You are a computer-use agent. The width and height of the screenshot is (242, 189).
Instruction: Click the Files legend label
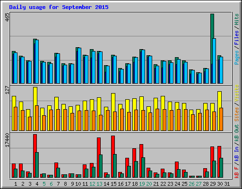pos(237,38)
